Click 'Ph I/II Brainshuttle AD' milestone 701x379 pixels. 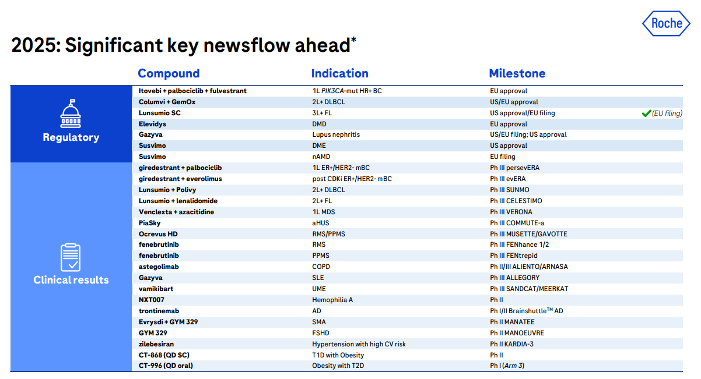(x=527, y=311)
